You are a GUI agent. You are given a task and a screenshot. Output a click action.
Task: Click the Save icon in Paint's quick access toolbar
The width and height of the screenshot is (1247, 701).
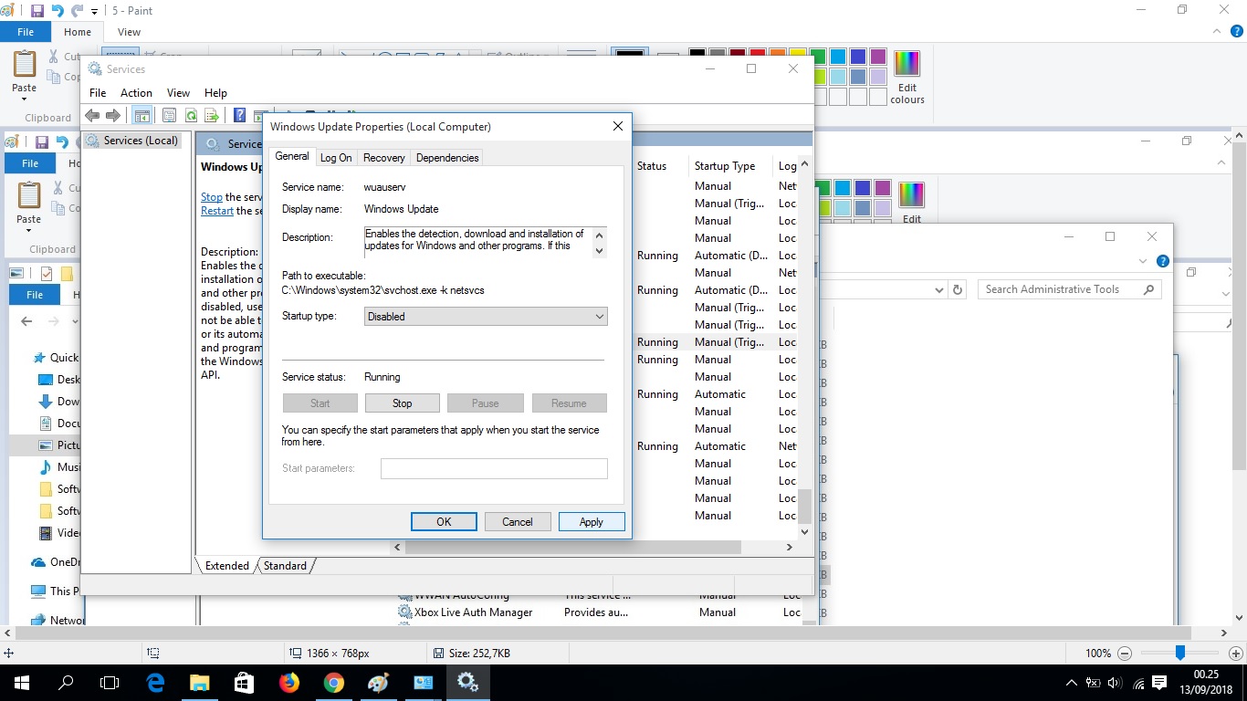[x=37, y=11]
